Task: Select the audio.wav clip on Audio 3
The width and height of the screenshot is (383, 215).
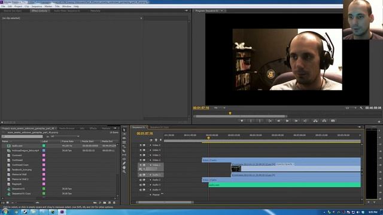Action: coord(285,185)
